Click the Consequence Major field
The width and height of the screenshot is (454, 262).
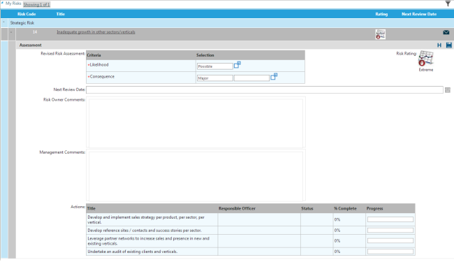tap(215, 78)
